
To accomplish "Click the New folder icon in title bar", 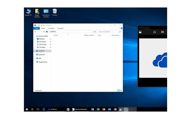I will coord(41,25).
